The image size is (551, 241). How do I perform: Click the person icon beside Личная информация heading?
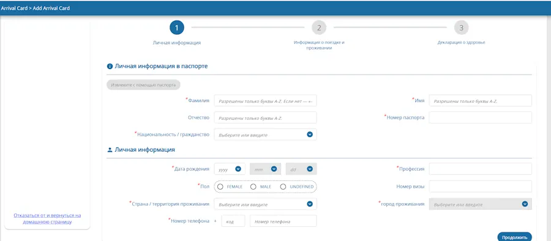pos(110,150)
